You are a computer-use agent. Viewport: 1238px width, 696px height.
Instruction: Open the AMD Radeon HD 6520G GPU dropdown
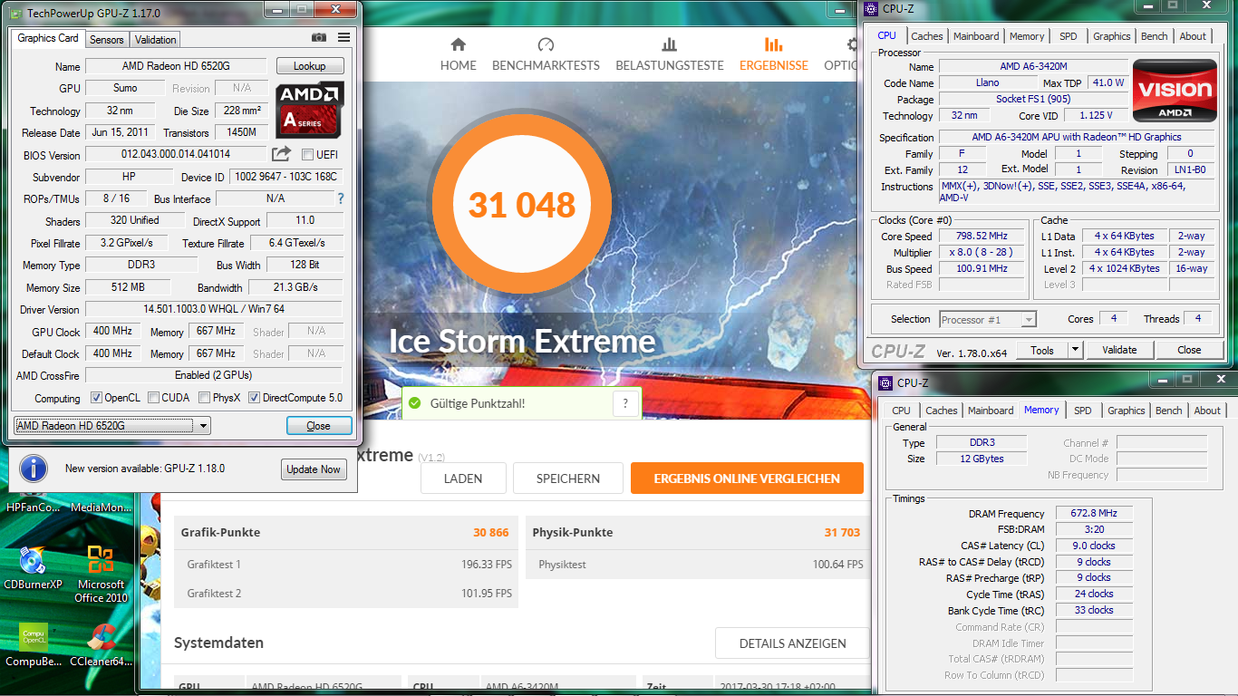pyautogui.click(x=112, y=426)
